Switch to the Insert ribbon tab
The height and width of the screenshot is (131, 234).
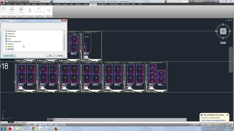click(x=50, y=4)
